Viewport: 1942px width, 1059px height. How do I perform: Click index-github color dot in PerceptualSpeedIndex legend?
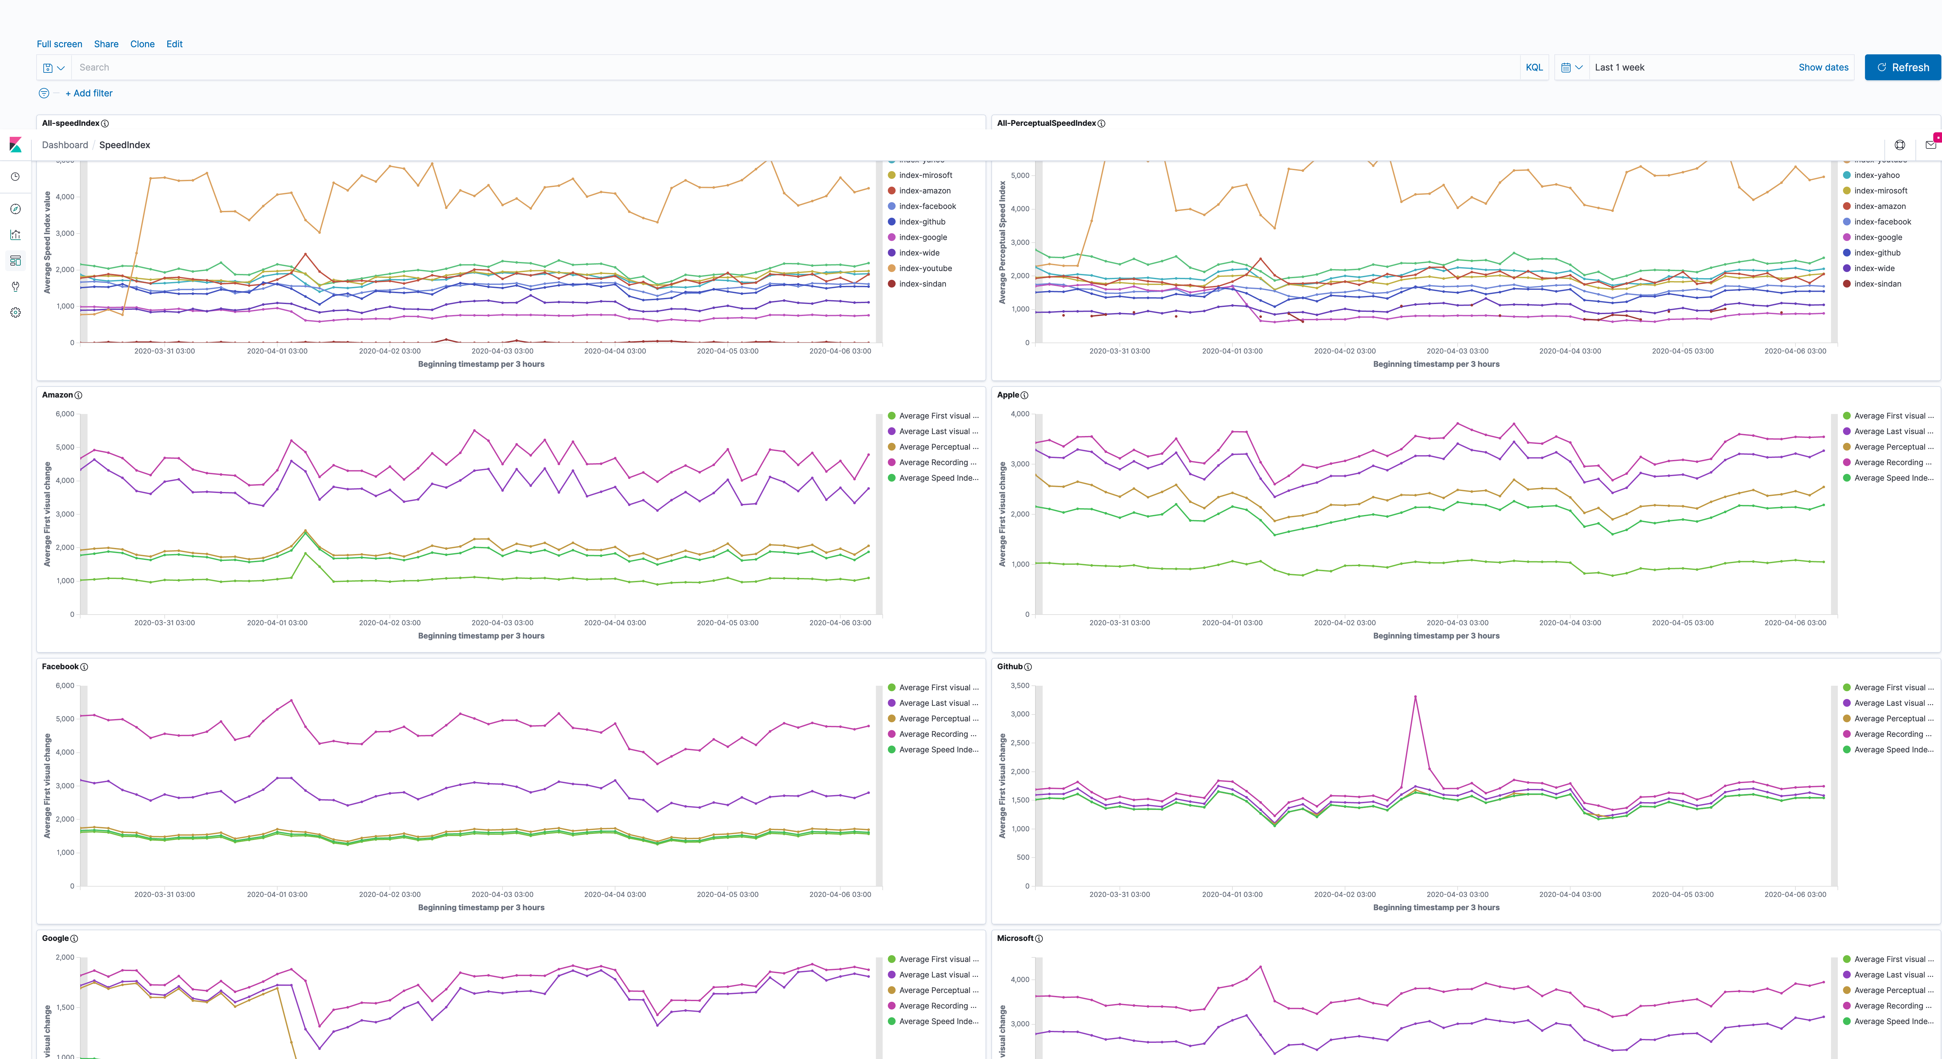[1846, 253]
